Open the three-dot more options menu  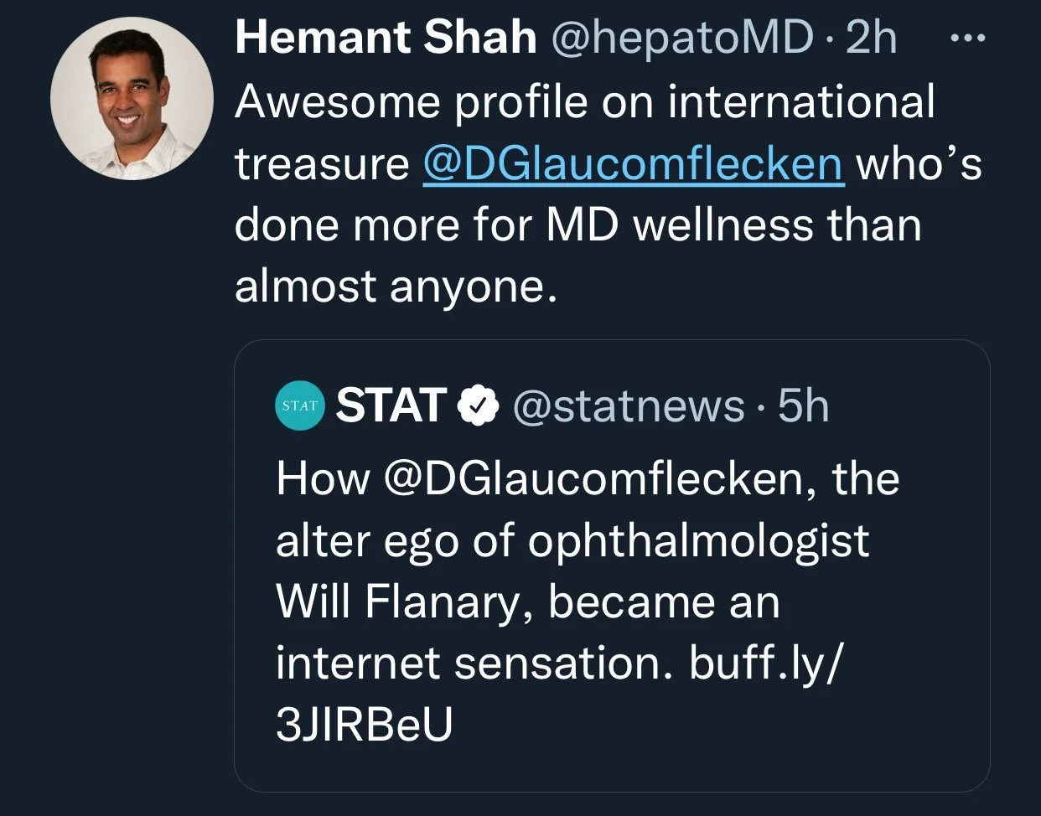click(x=964, y=39)
